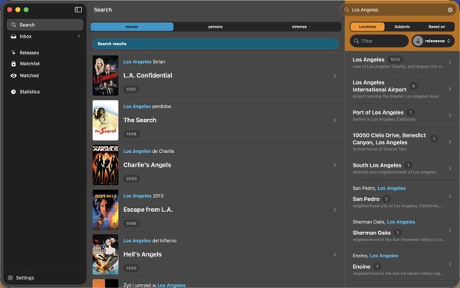Click the 1570 count badge for Los Angeles
Screen dimensions: 460x288
(x=395, y=60)
